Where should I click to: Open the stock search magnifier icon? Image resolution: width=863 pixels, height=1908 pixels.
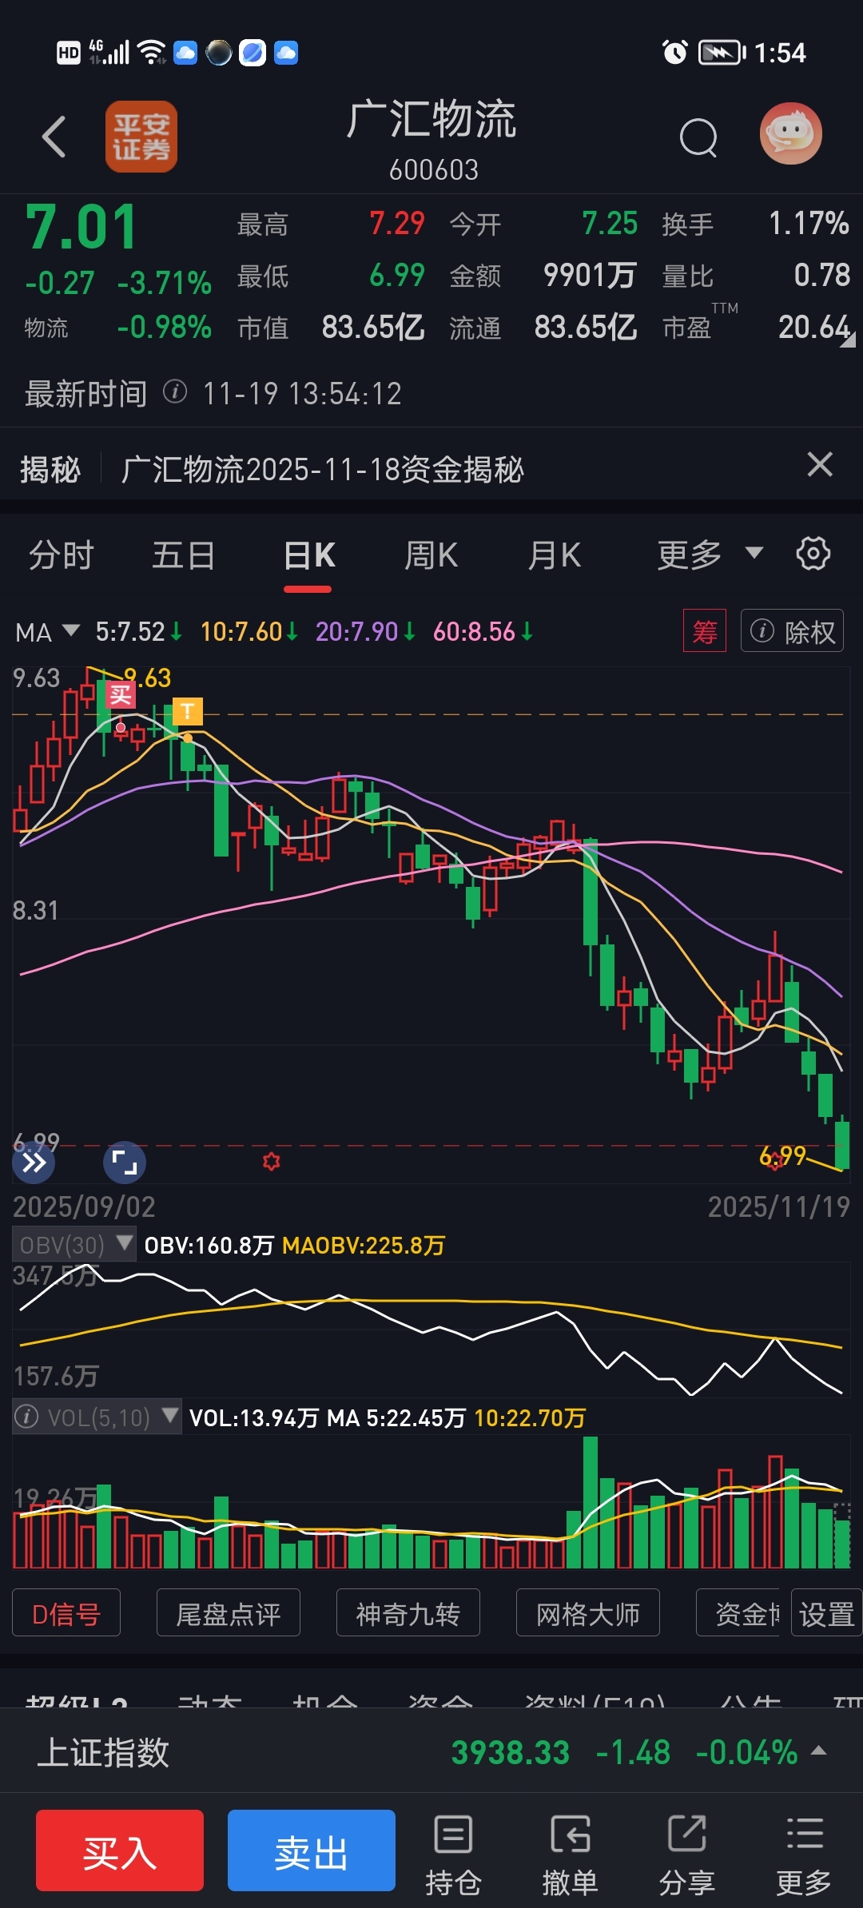698,137
